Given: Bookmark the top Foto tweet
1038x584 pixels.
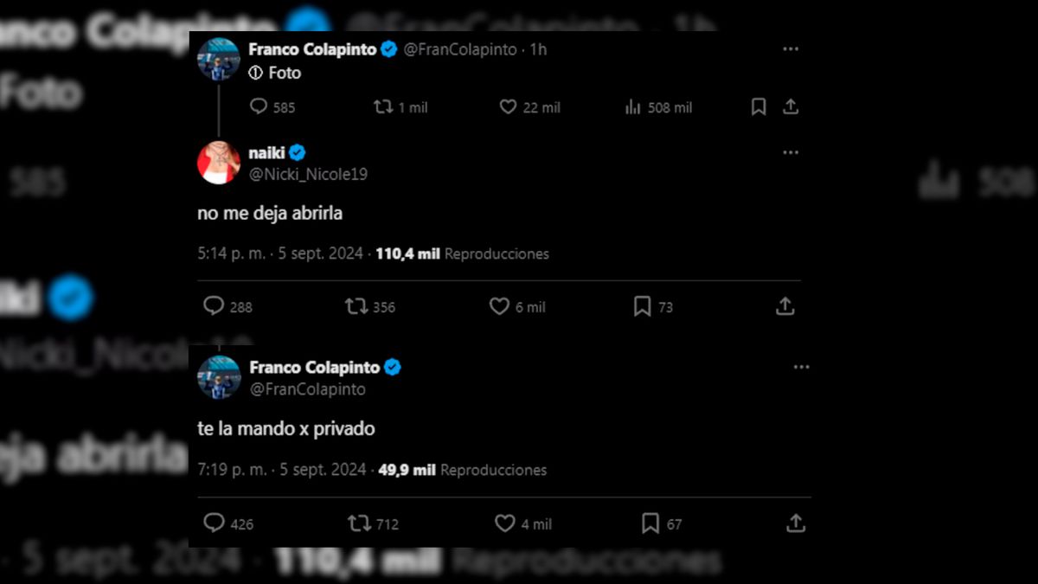Looking at the screenshot, I should pos(759,106).
